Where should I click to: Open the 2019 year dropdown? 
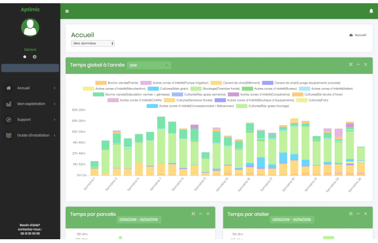(x=149, y=65)
